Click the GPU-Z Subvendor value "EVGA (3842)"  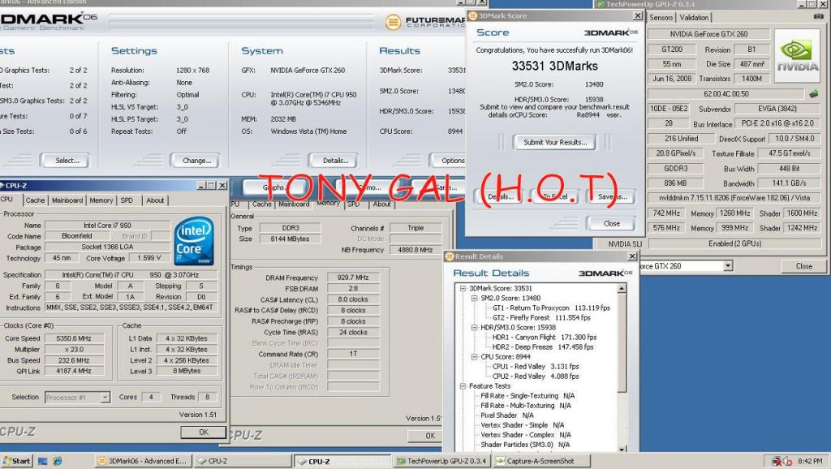tap(777, 109)
